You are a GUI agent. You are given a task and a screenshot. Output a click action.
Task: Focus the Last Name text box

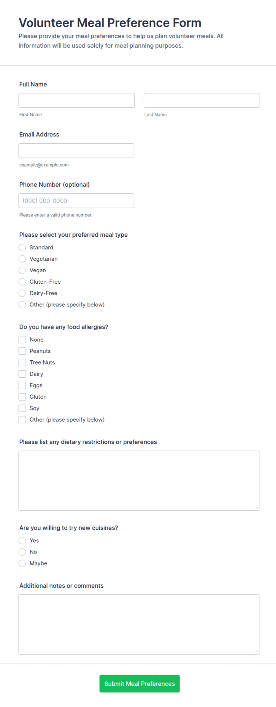coord(202,100)
